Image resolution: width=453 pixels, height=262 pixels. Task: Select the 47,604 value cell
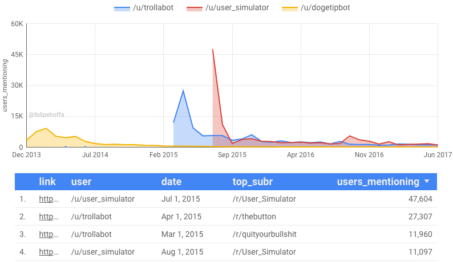pyautogui.click(x=420, y=199)
